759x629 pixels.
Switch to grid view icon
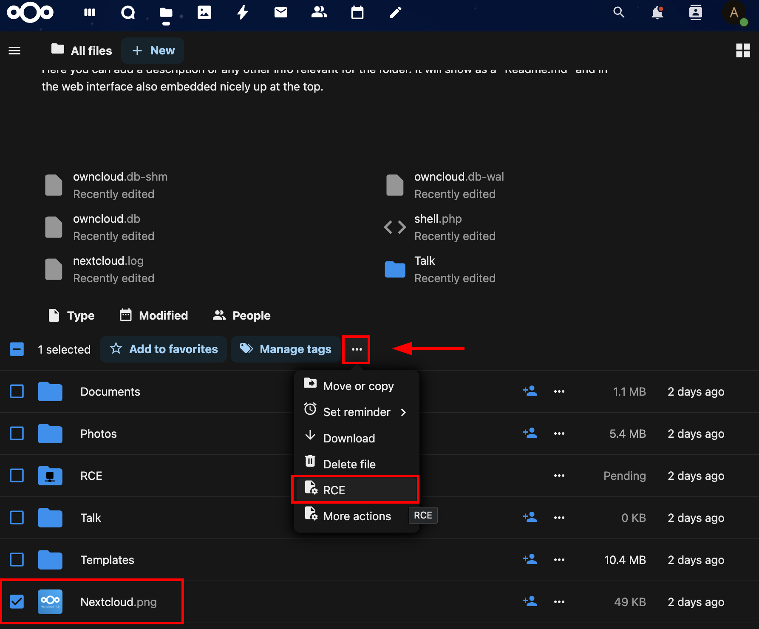(743, 51)
